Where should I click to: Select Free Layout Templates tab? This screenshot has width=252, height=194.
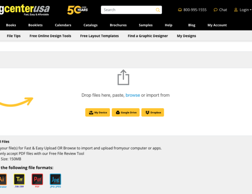coord(99,36)
